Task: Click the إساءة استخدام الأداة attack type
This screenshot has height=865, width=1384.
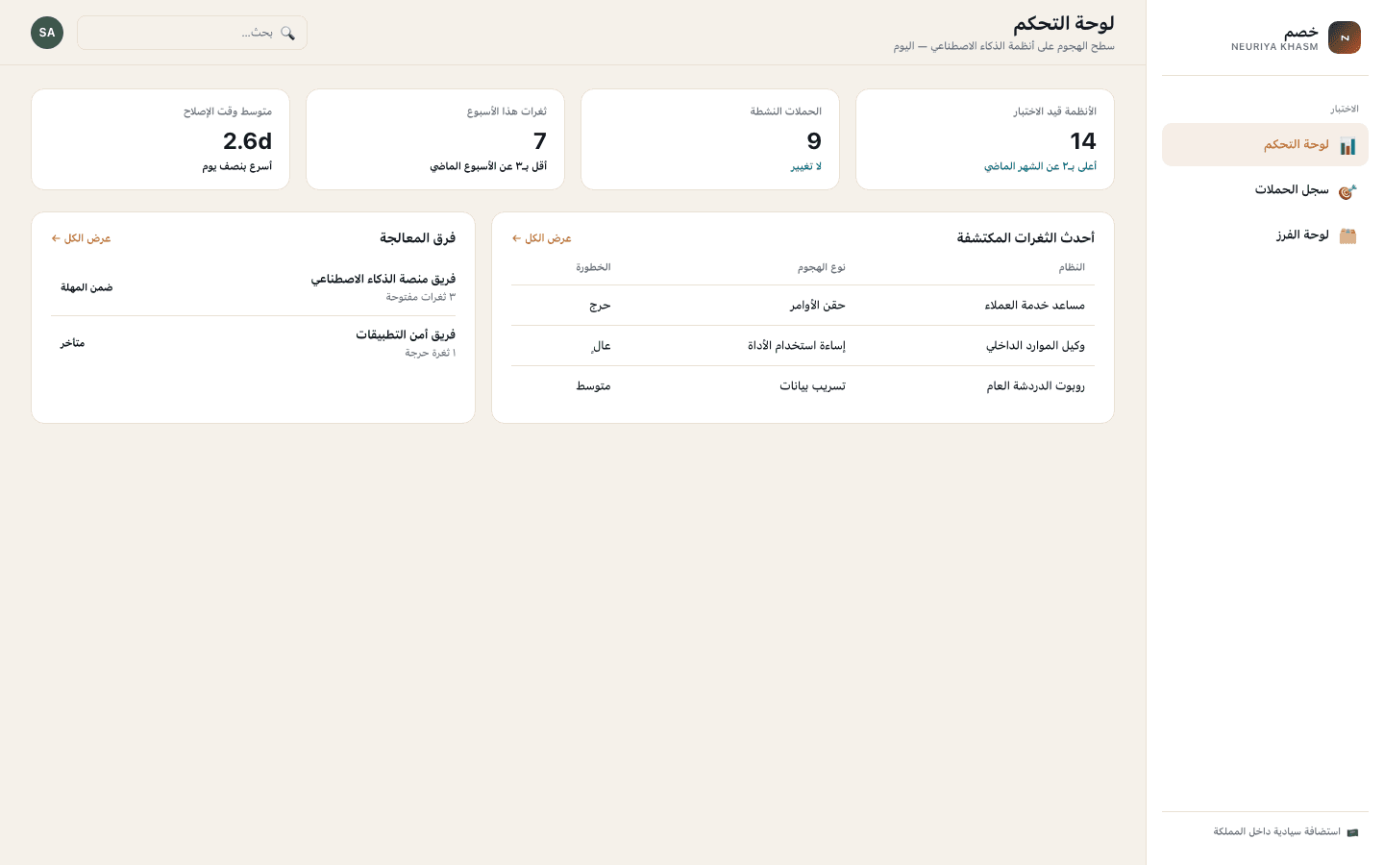Action: point(797,346)
